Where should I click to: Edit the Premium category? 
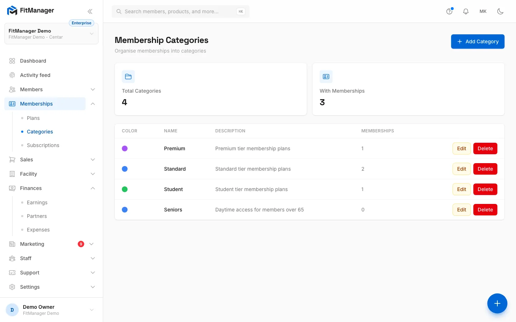pyautogui.click(x=462, y=148)
